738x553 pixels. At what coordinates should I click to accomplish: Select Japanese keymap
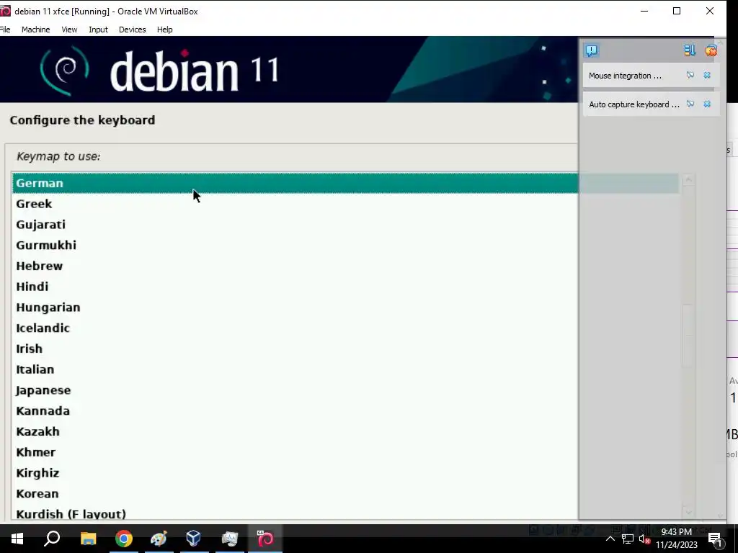coord(345,390)
